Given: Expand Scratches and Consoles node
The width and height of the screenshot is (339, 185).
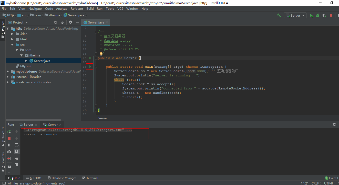Looking at the screenshot, I should [x=8, y=82].
